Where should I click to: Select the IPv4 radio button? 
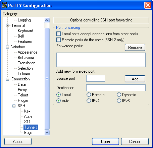coord(89,101)
